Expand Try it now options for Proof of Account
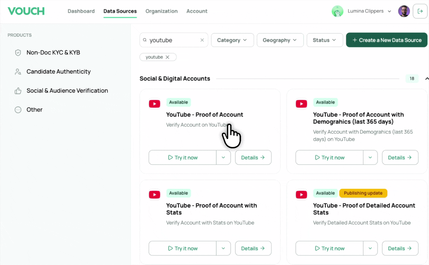429x265 pixels. pos(223,158)
